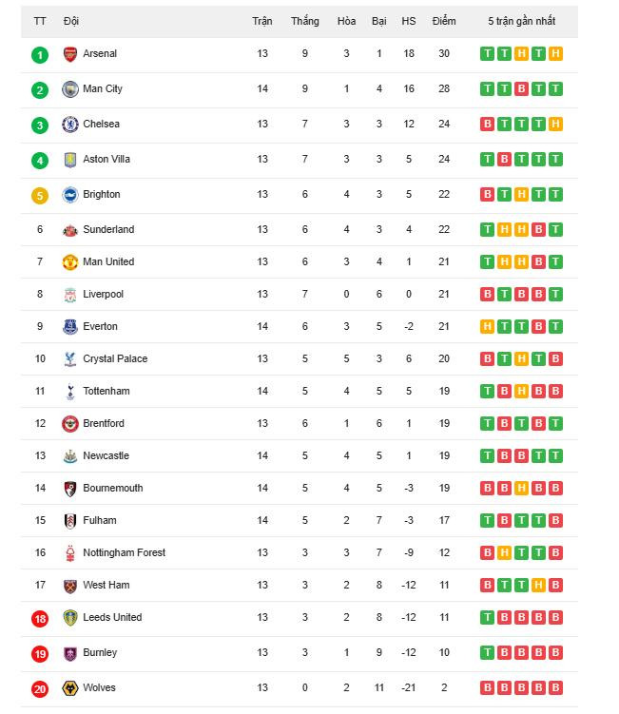This screenshot has width=619, height=714.
Task: Click the "Điểm" column header
Action: coord(443,21)
